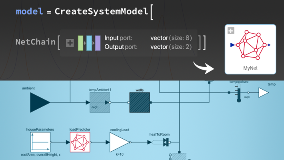Click the 'degC' label in tempAmbient1
The height and width of the screenshot is (160, 284).
(95, 107)
